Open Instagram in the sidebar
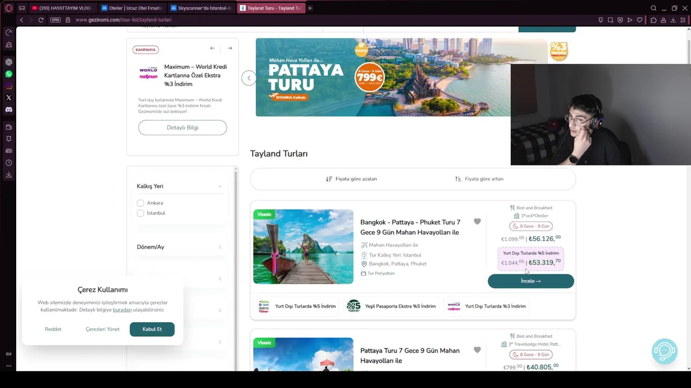This screenshot has width=691, height=388. point(9,86)
